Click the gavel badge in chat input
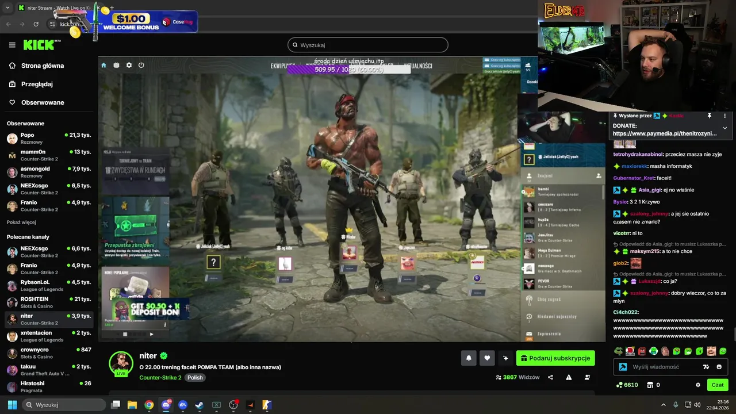 [623, 367]
